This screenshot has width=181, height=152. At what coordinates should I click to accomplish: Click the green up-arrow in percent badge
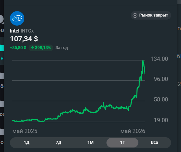point(32,48)
